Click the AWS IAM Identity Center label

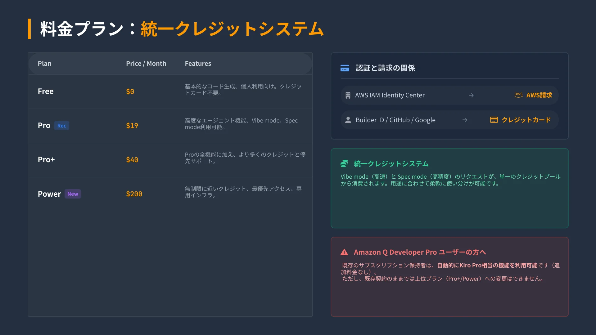point(390,95)
